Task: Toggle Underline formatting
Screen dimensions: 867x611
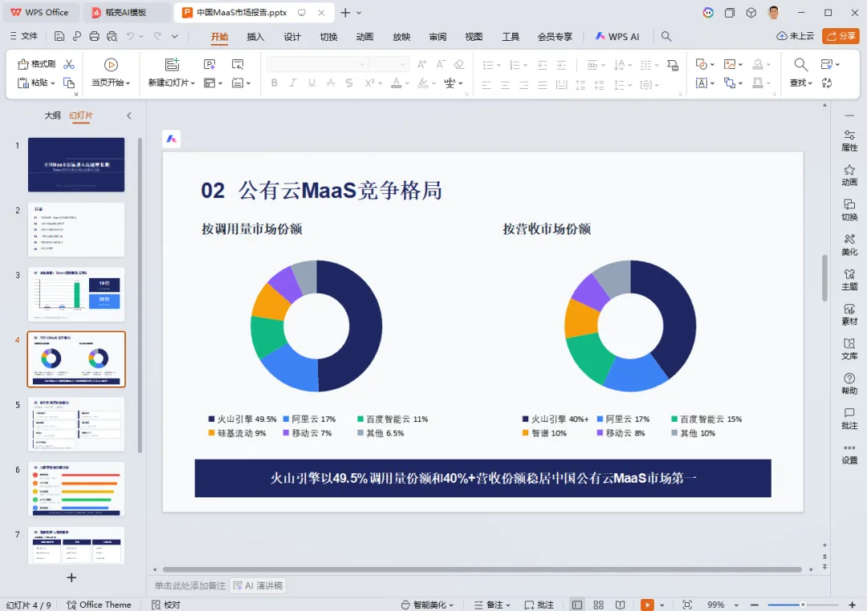Action: click(x=311, y=83)
